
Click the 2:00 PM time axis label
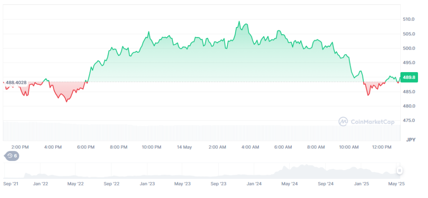point(20,147)
